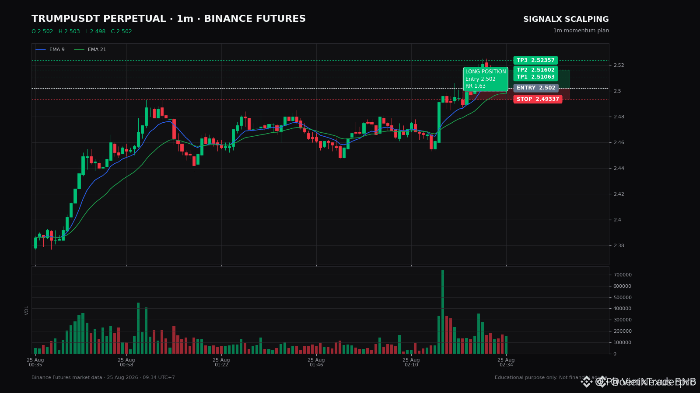This screenshot has width=700, height=393.
Task: Click the 'Educational purpose only' disclaimer
Action: 552,378
